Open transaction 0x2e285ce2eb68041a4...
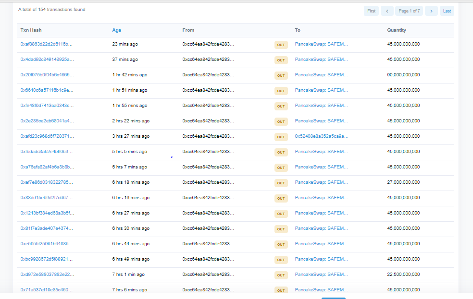The width and height of the screenshot is (473, 299). click(47, 121)
